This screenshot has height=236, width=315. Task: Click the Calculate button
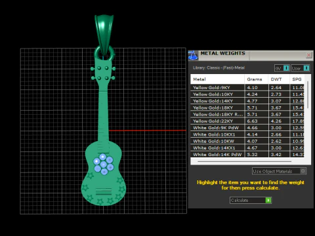point(251,200)
